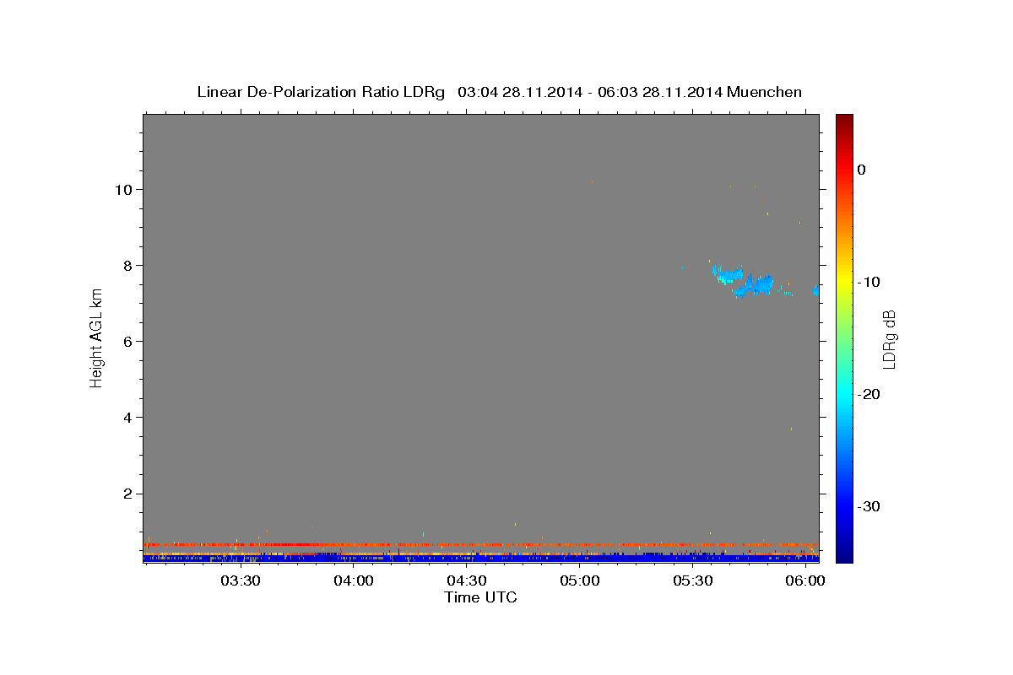Click the 05:30 time tick label
This screenshot has width=1013, height=675.
tap(693, 581)
